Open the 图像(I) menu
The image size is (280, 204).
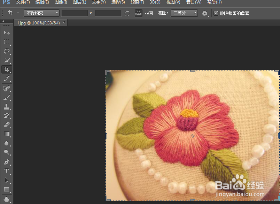pyautogui.click(x=61, y=2)
